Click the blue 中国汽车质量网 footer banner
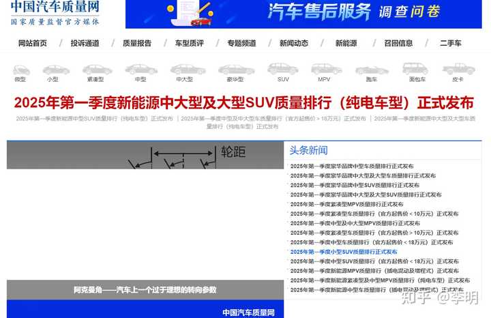The image size is (491, 318). 145,309
